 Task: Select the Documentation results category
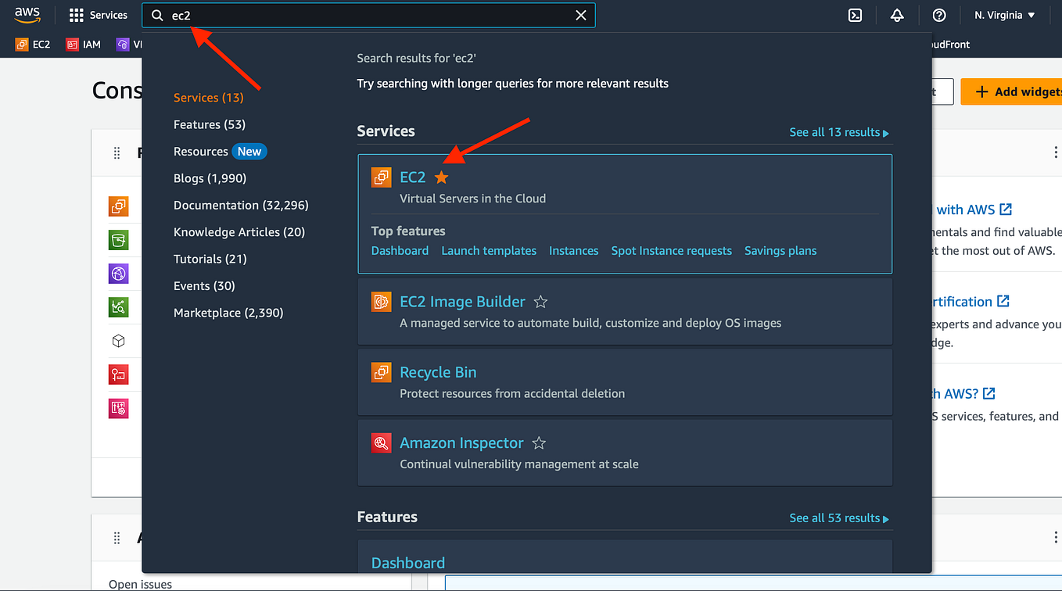tap(241, 205)
